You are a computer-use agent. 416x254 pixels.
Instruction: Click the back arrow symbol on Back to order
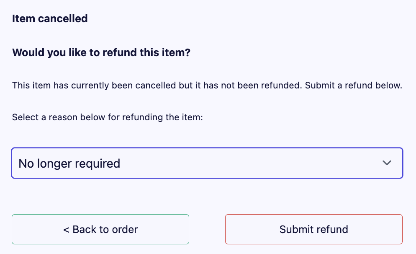click(x=66, y=230)
